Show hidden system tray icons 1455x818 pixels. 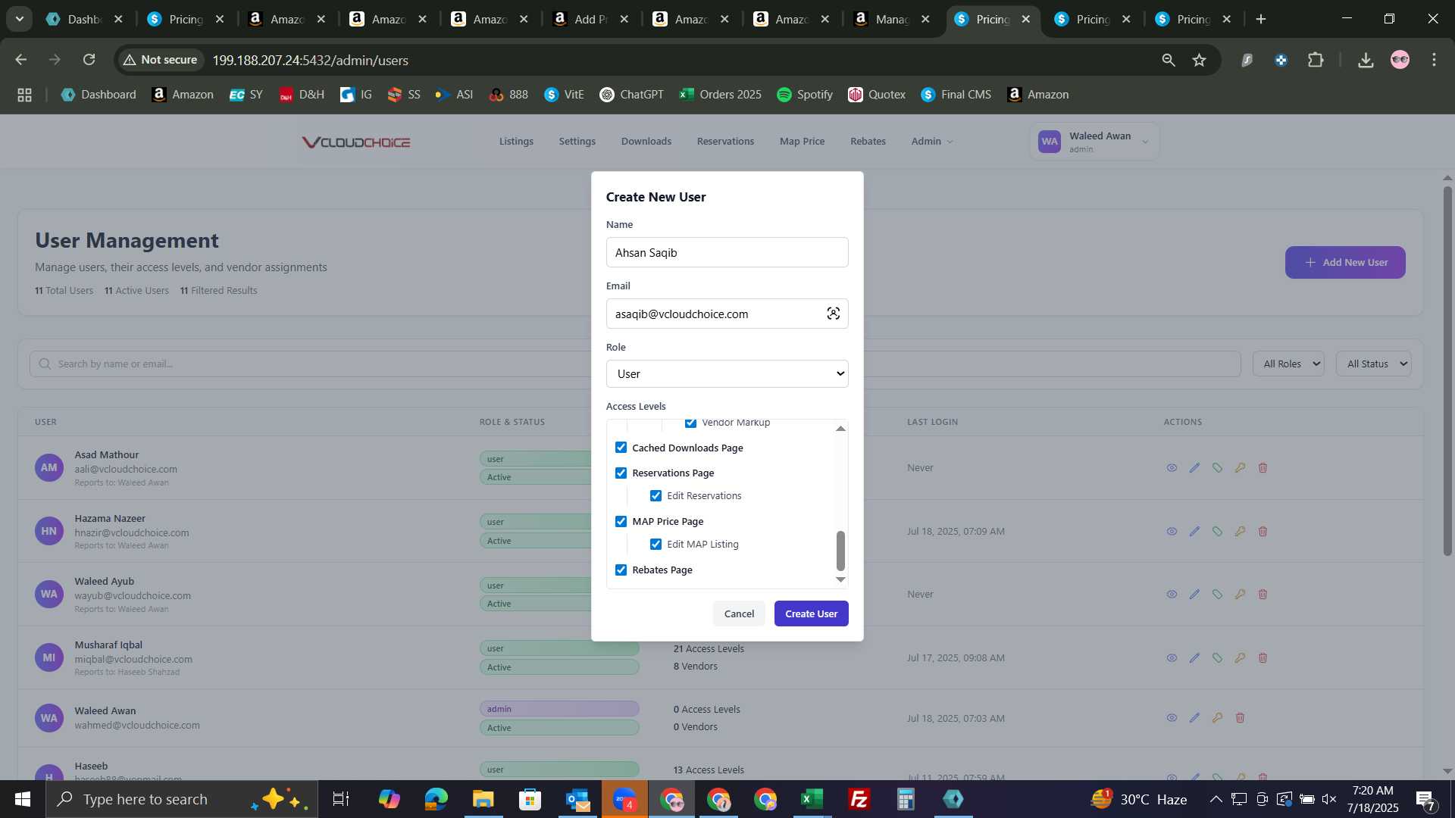click(x=1216, y=799)
